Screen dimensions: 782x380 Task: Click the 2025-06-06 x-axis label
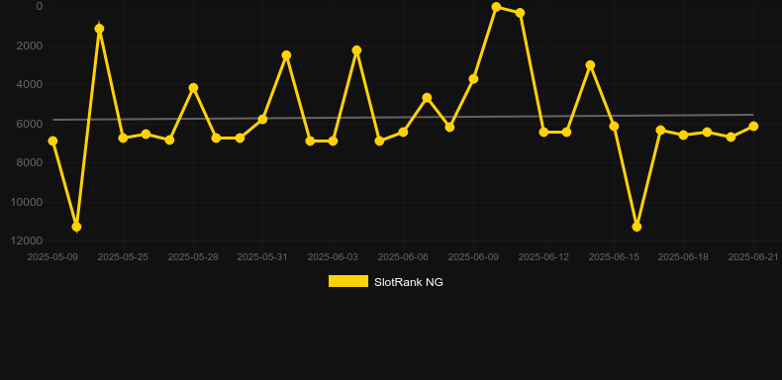click(403, 257)
